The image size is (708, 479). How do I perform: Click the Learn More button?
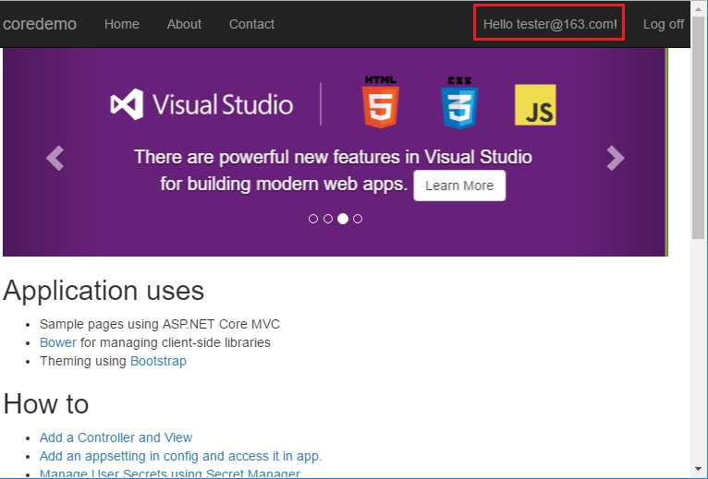pyautogui.click(x=459, y=186)
